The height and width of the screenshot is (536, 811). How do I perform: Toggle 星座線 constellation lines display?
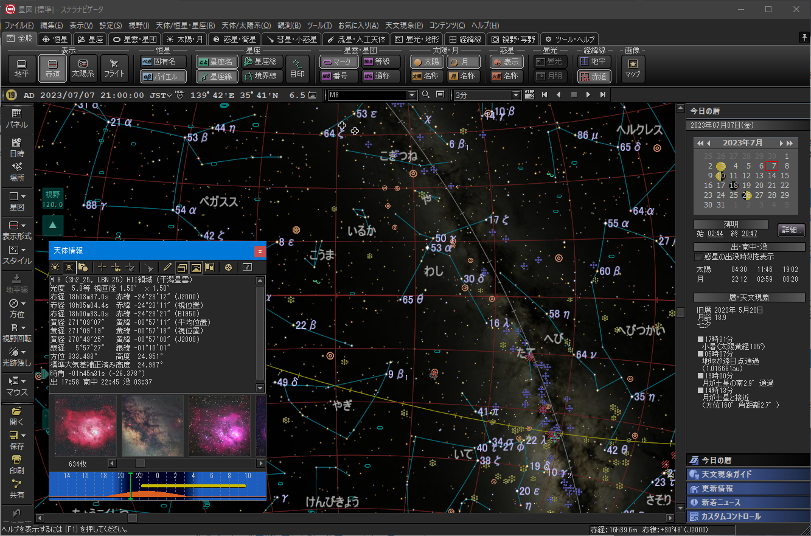click(217, 76)
